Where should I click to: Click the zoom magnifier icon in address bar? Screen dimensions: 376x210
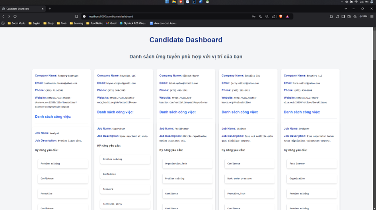click(267, 17)
